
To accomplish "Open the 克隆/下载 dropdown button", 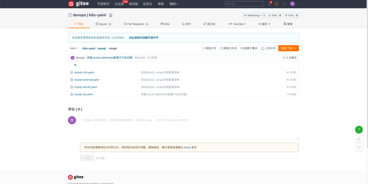I will coord(289,48).
